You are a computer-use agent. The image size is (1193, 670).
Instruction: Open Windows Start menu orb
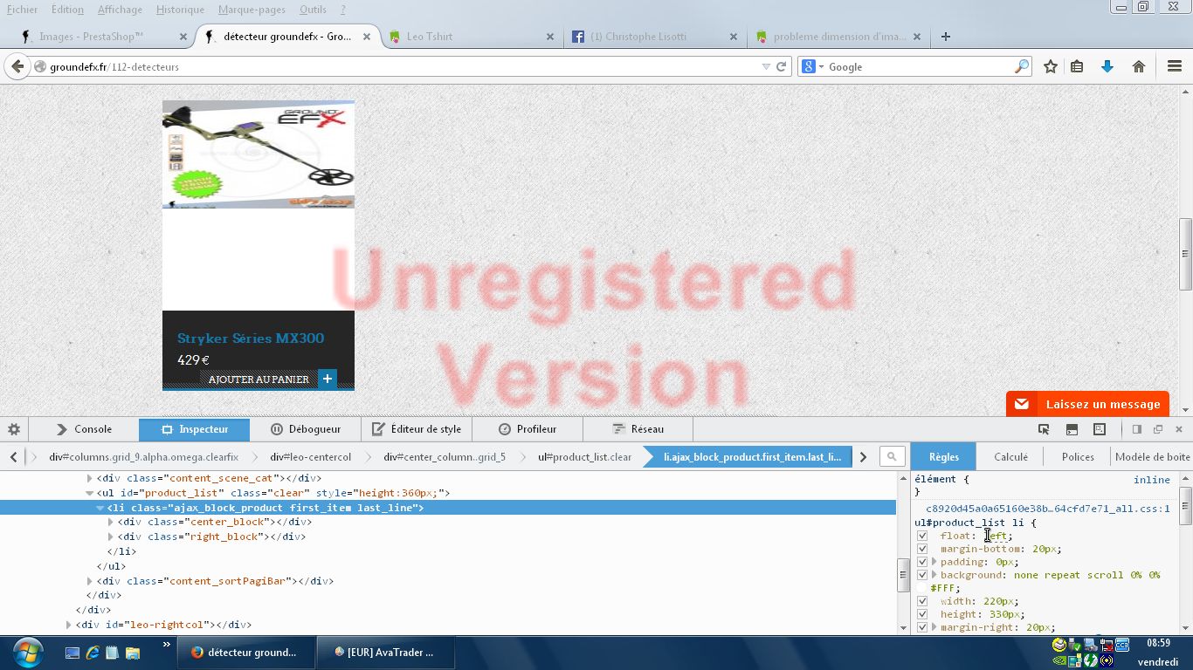click(29, 652)
